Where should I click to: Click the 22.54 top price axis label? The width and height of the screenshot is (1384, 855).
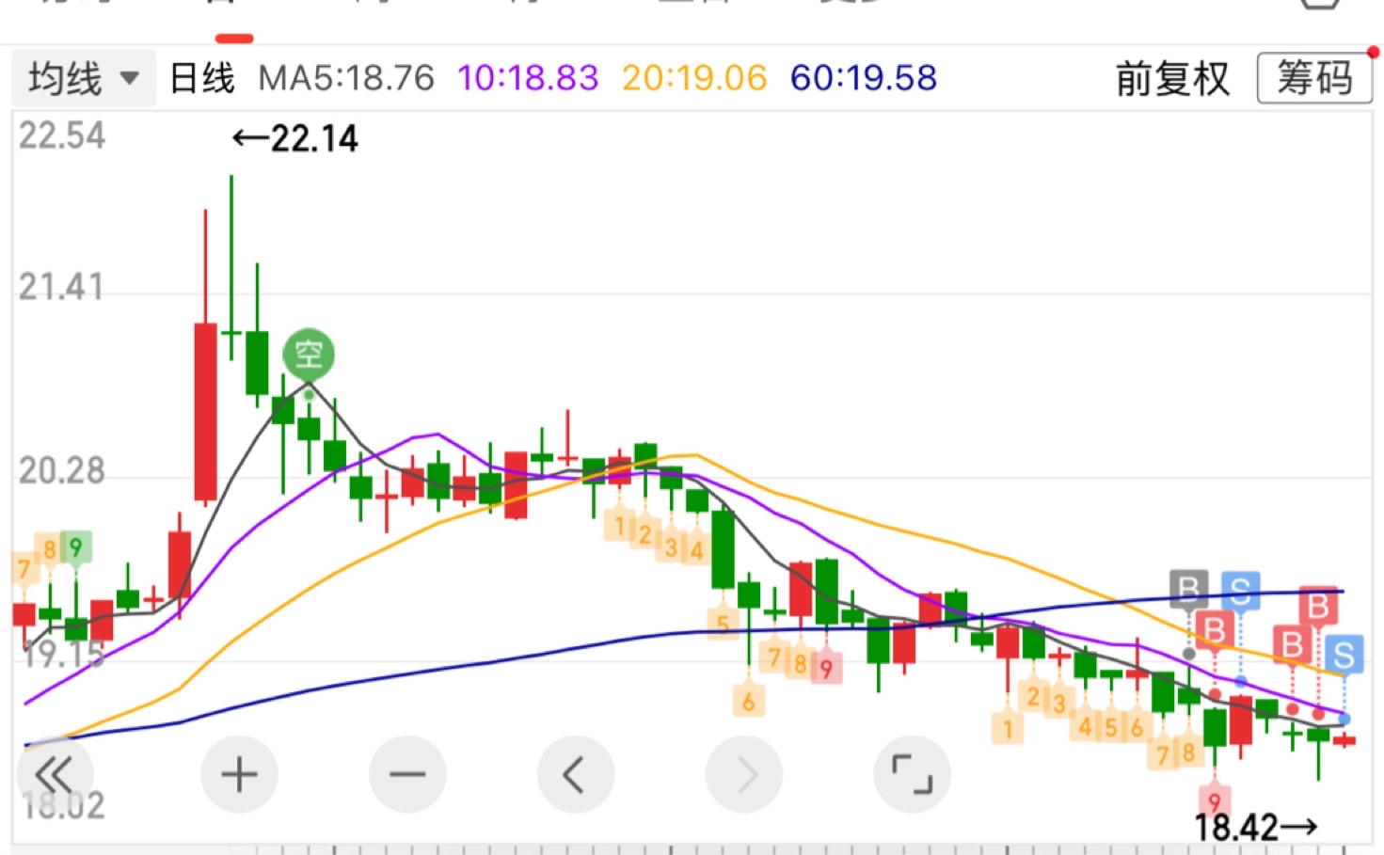coord(61,135)
